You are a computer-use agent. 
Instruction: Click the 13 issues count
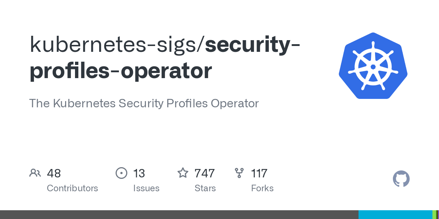pyautogui.click(x=139, y=173)
